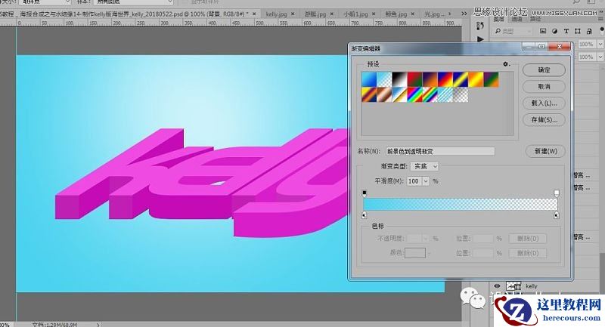Select the right opacity stop above gradient
The width and height of the screenshot is (605, 327).
(557, 193)
